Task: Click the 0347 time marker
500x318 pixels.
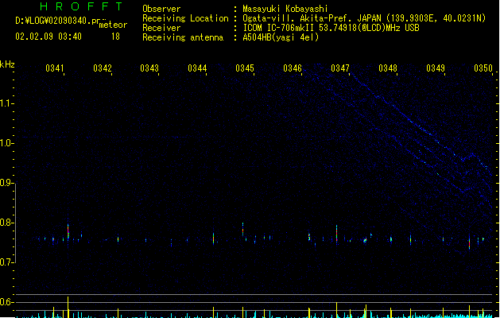Action: coord(340,68)
